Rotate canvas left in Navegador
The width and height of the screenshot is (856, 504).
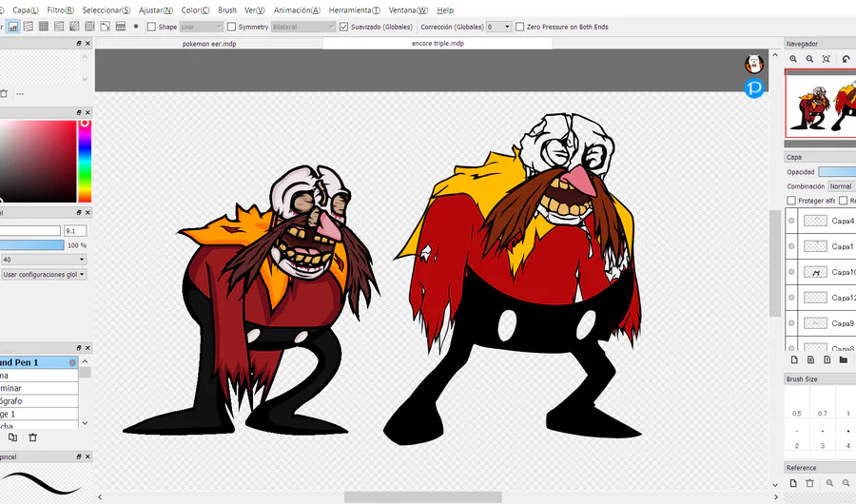point(846,59)
